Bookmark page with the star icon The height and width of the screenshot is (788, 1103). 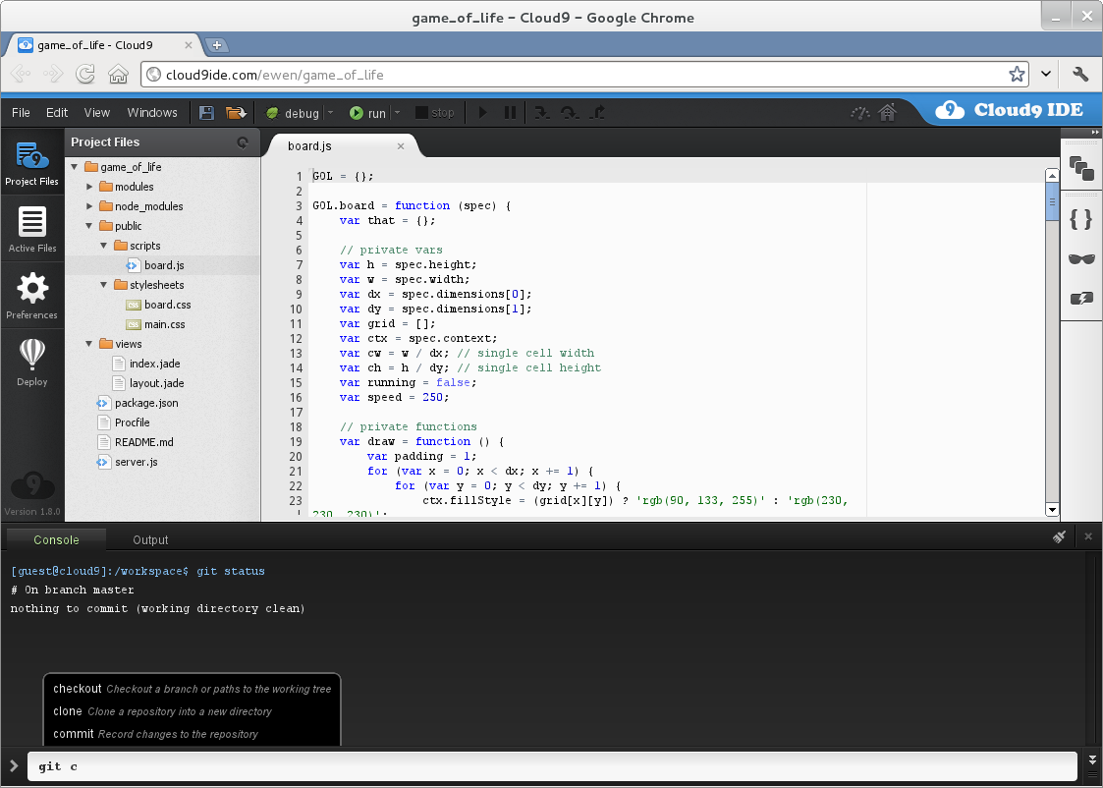click(1017, 75)
